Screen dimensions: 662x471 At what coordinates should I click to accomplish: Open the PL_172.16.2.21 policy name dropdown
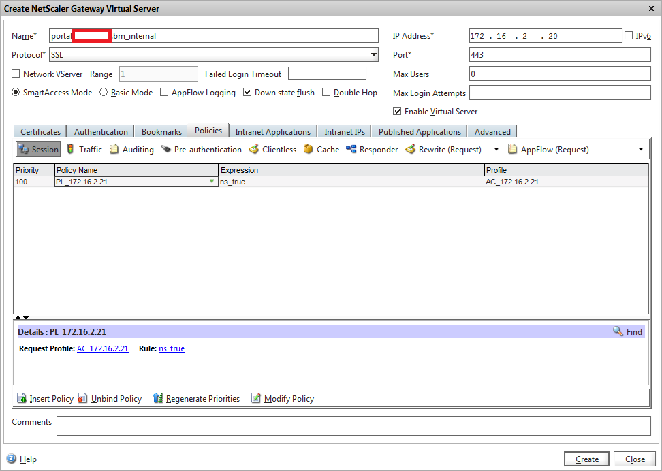click(x=212, y=182)
